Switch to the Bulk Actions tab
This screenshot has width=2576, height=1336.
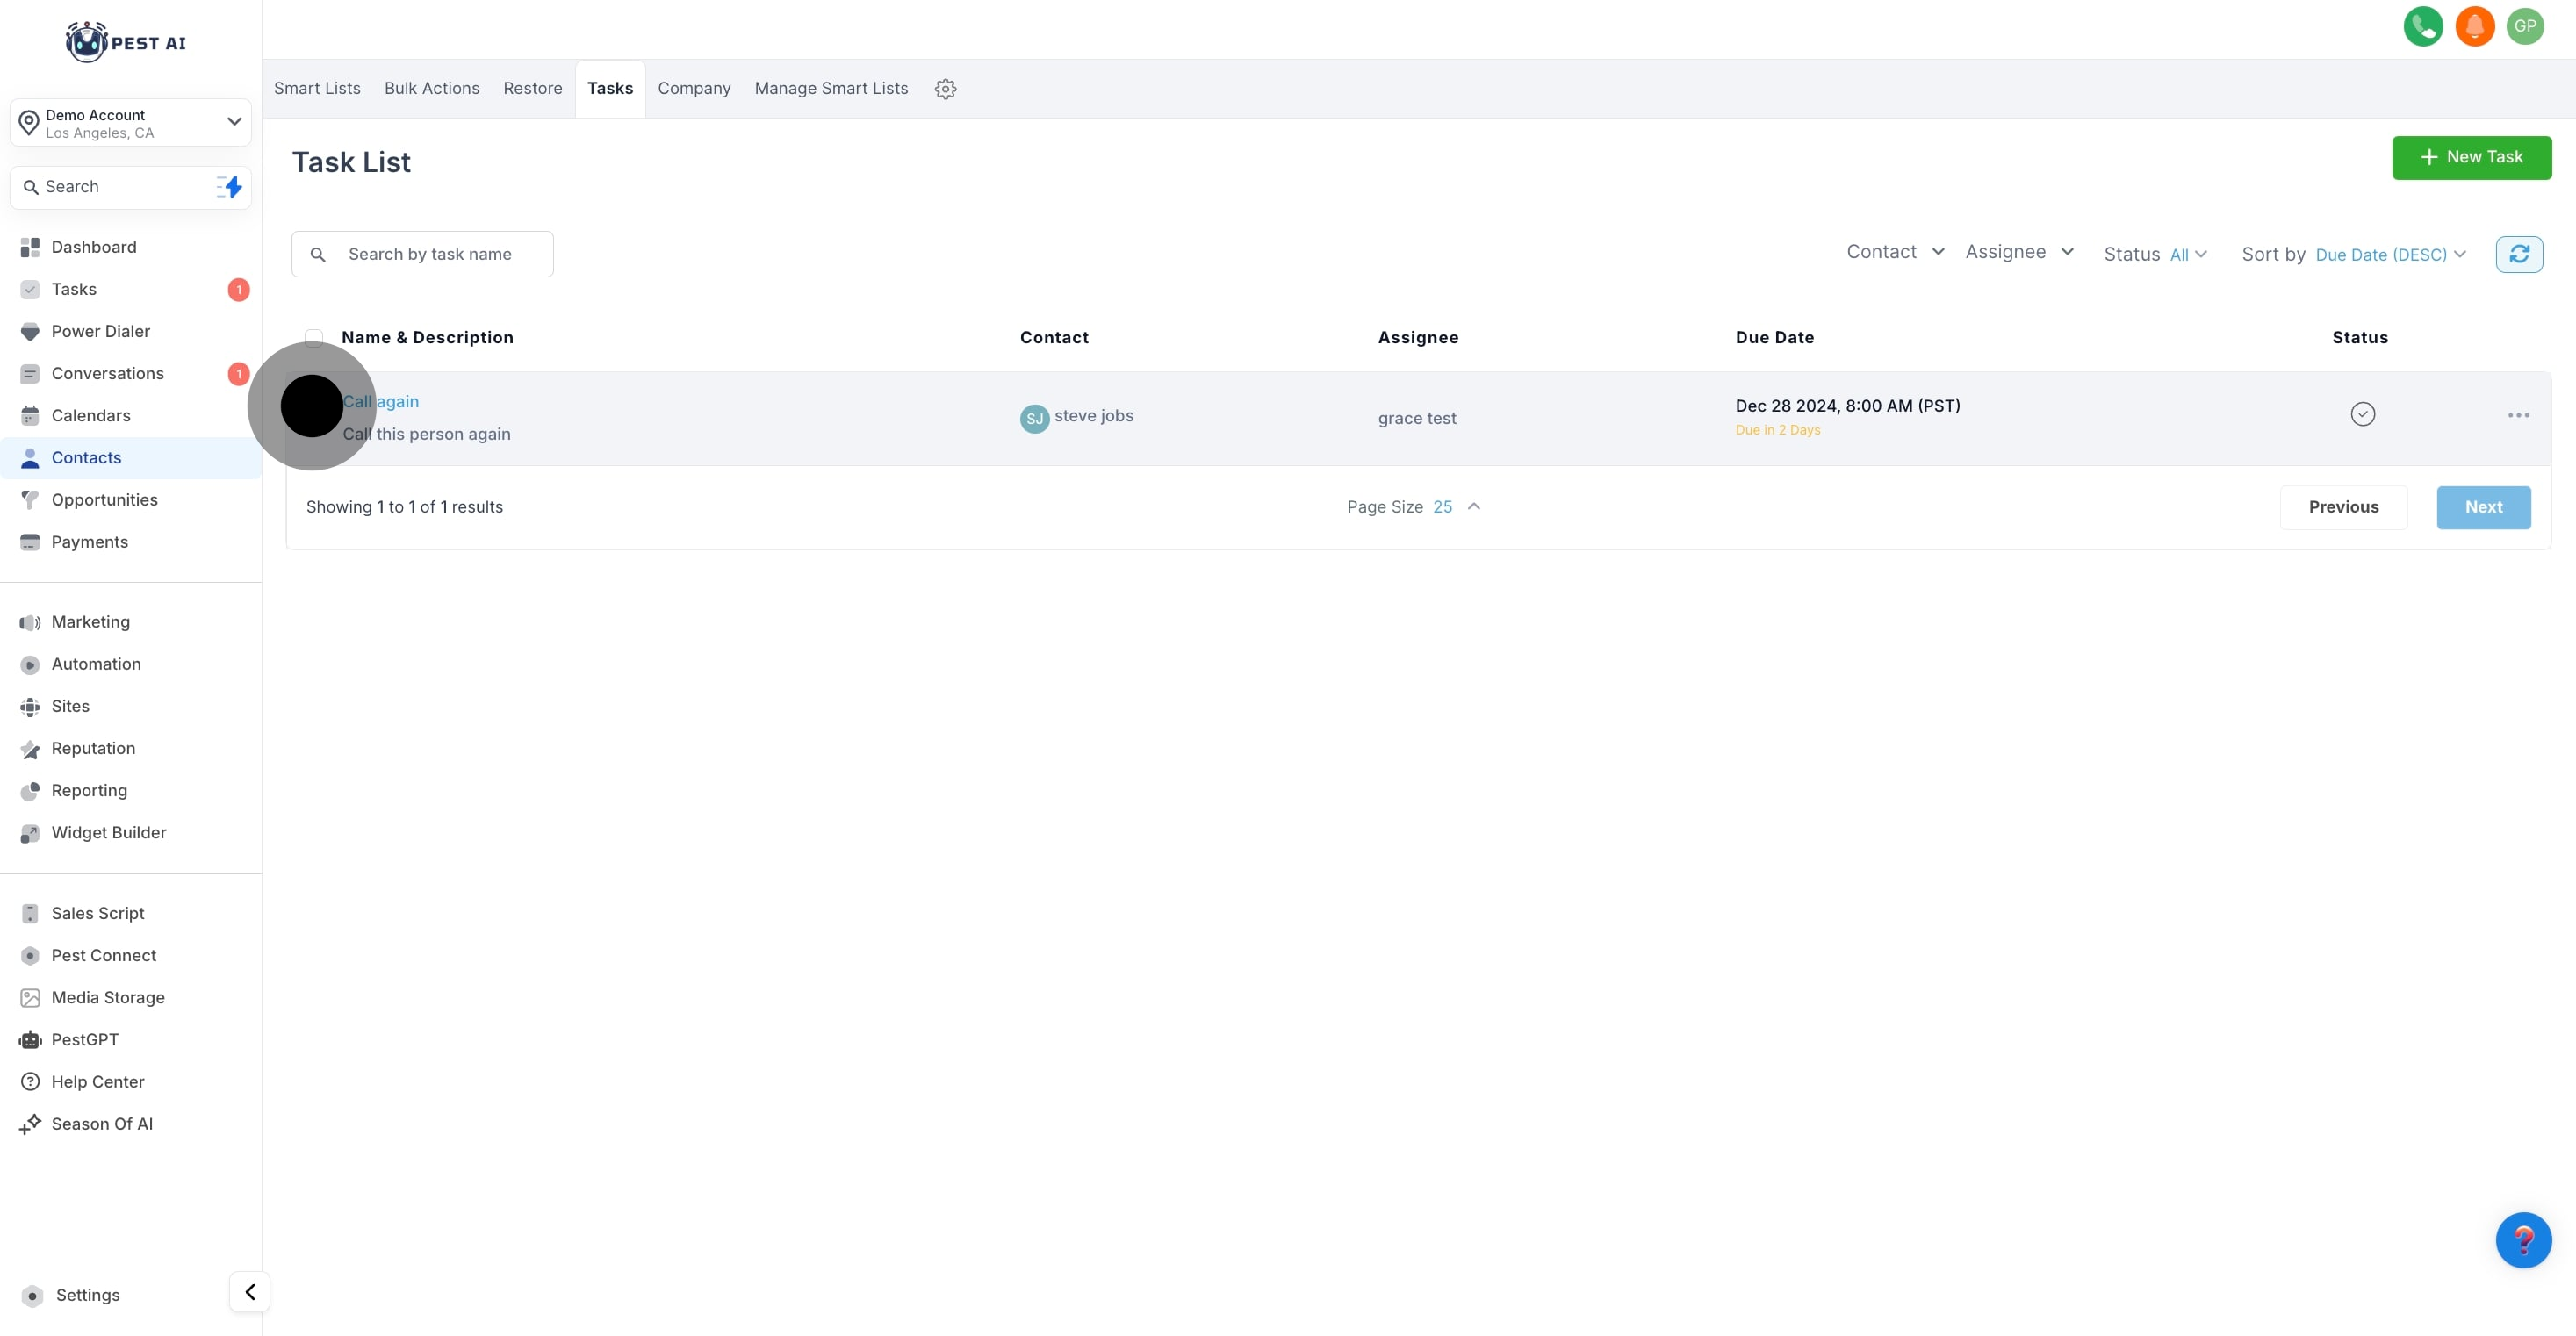click(x=431, y=88)
